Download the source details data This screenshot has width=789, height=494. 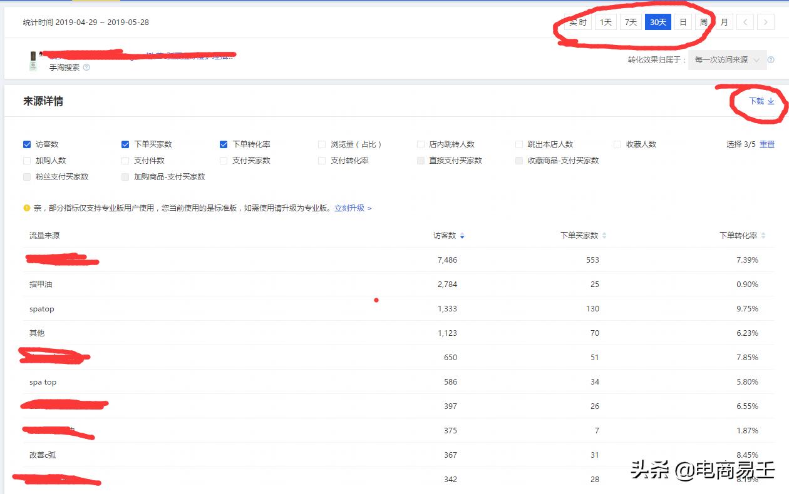[761, 101]
